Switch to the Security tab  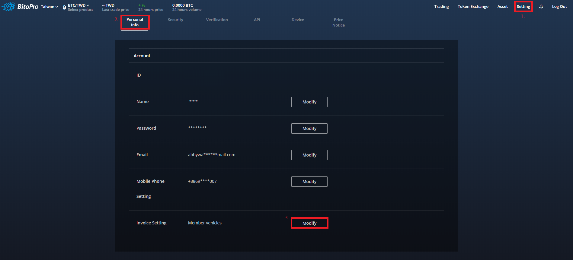(x=175, y=20)
